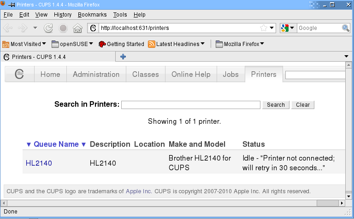354x219 pixels.
Task: Click the Stop loading icon
Action: [x=63, y=28]
